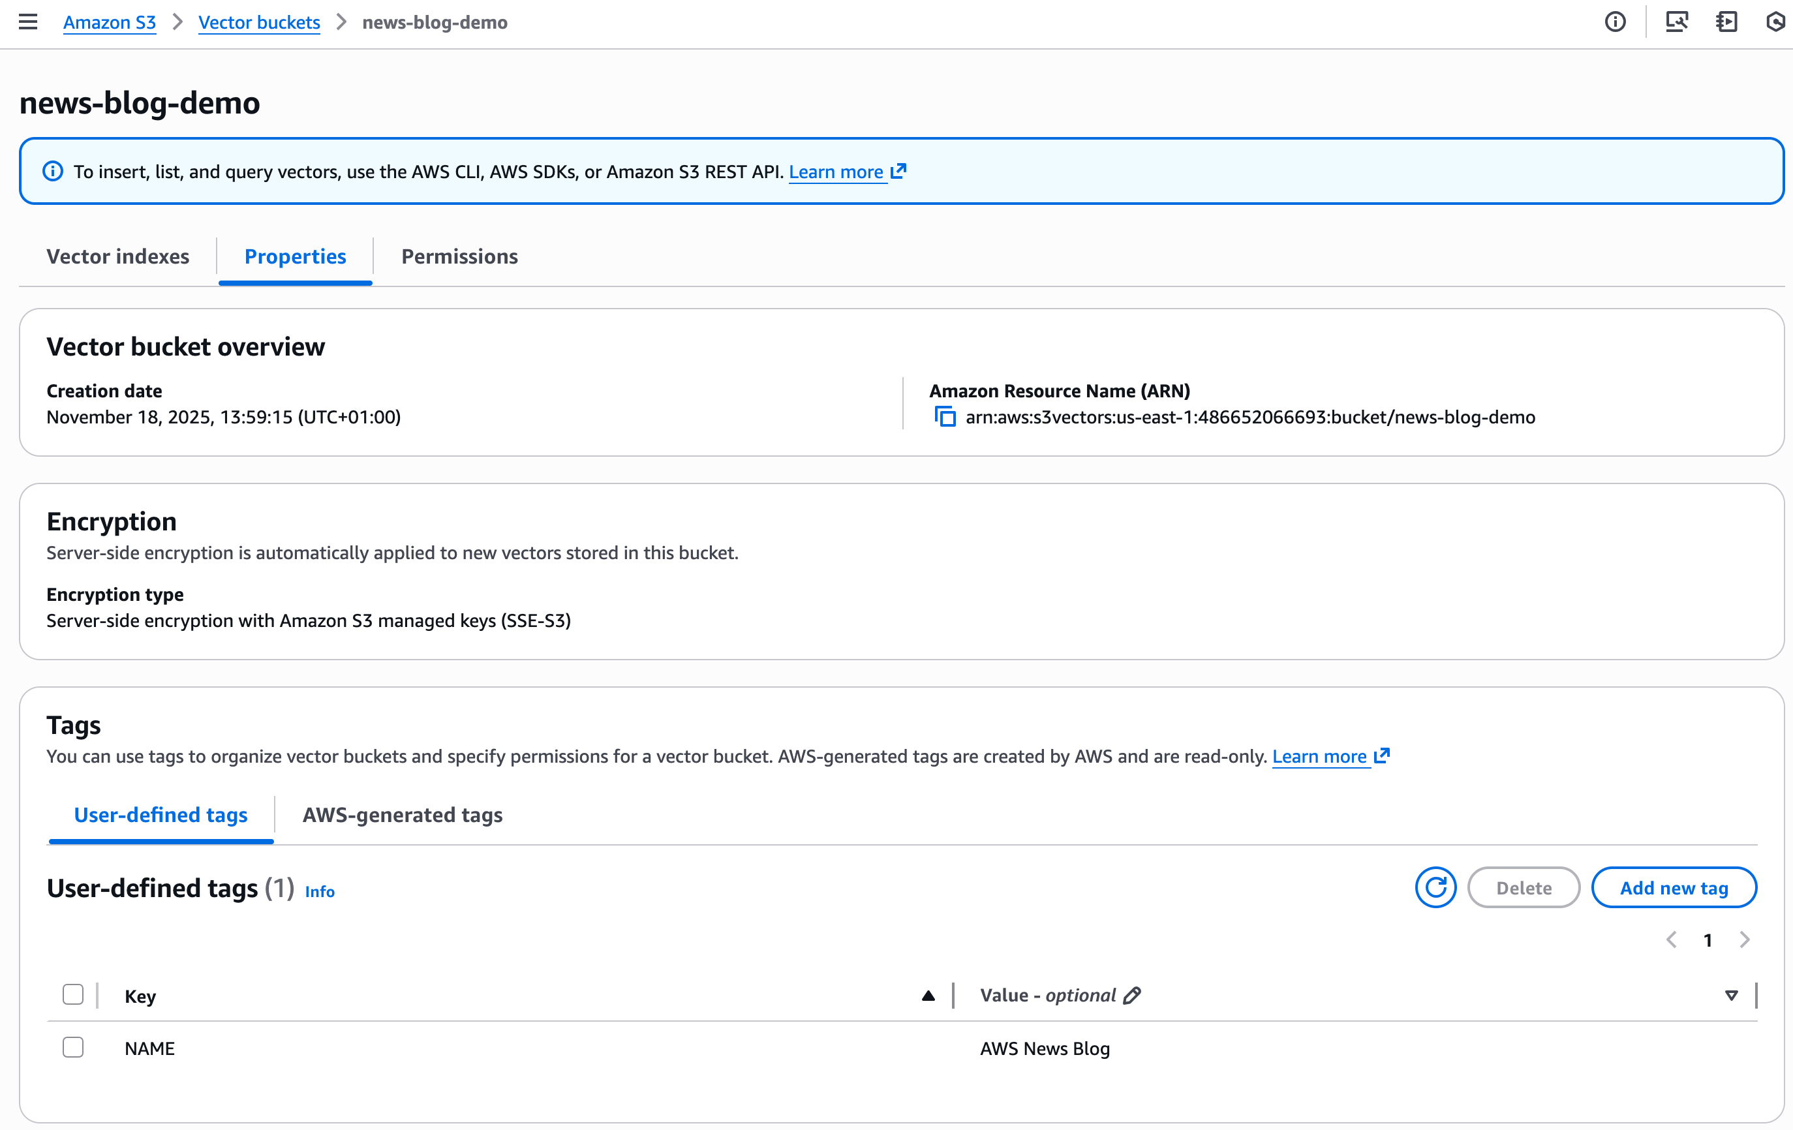Click the side panel toggle icon at top right
Viewport: 1793px width, 1130px height.
pyautogui.click(x=1726, y=22)
